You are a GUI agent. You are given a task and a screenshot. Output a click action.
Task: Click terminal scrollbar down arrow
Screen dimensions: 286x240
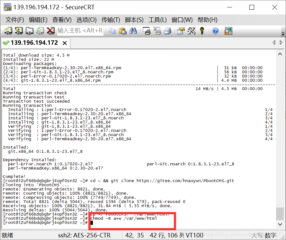pos(280,224)
